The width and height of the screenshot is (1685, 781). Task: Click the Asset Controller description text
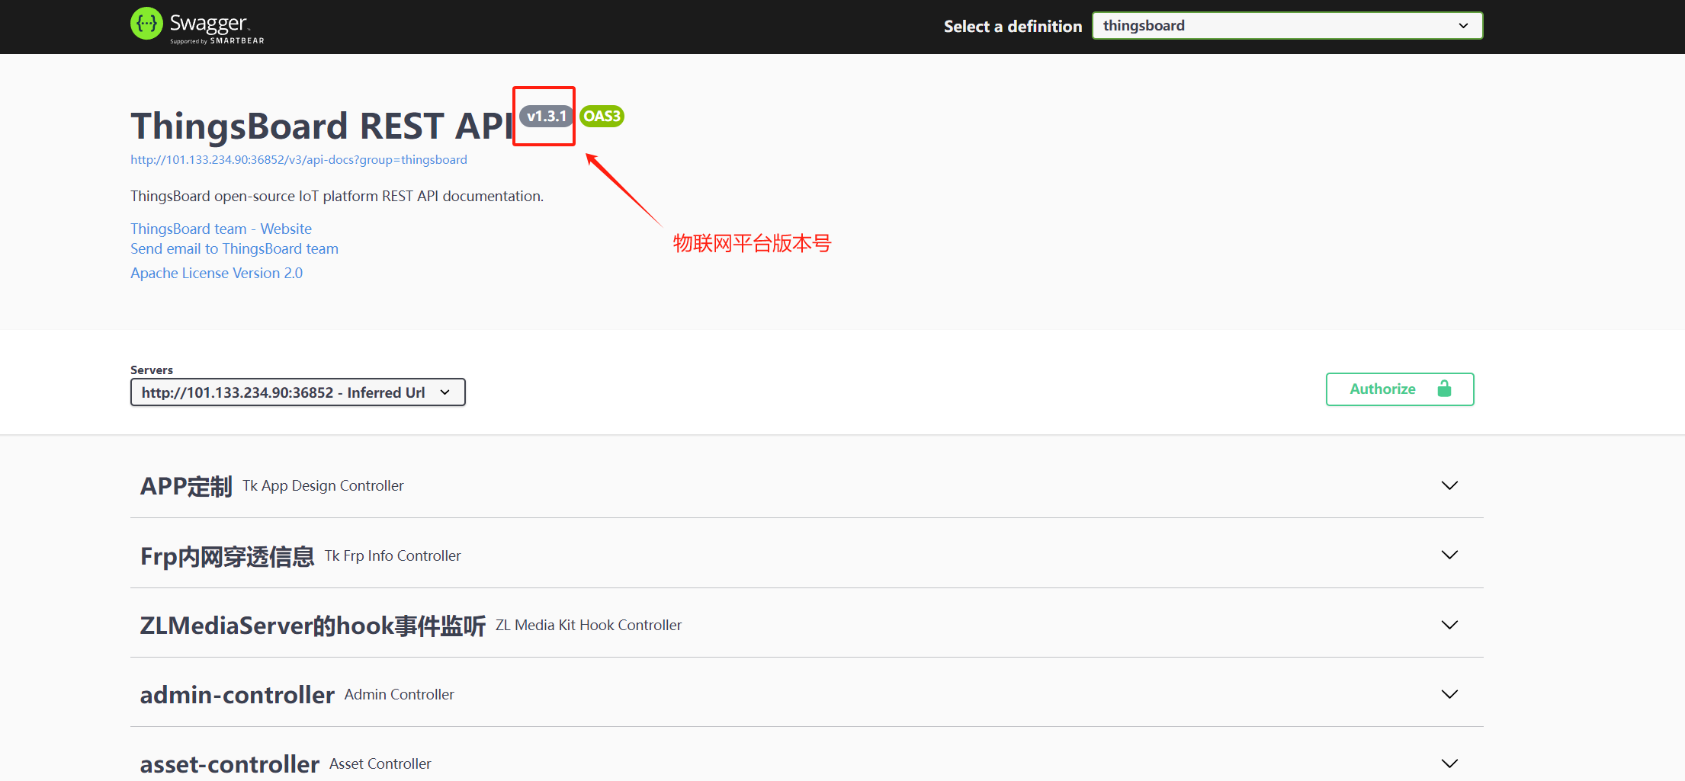380,764
